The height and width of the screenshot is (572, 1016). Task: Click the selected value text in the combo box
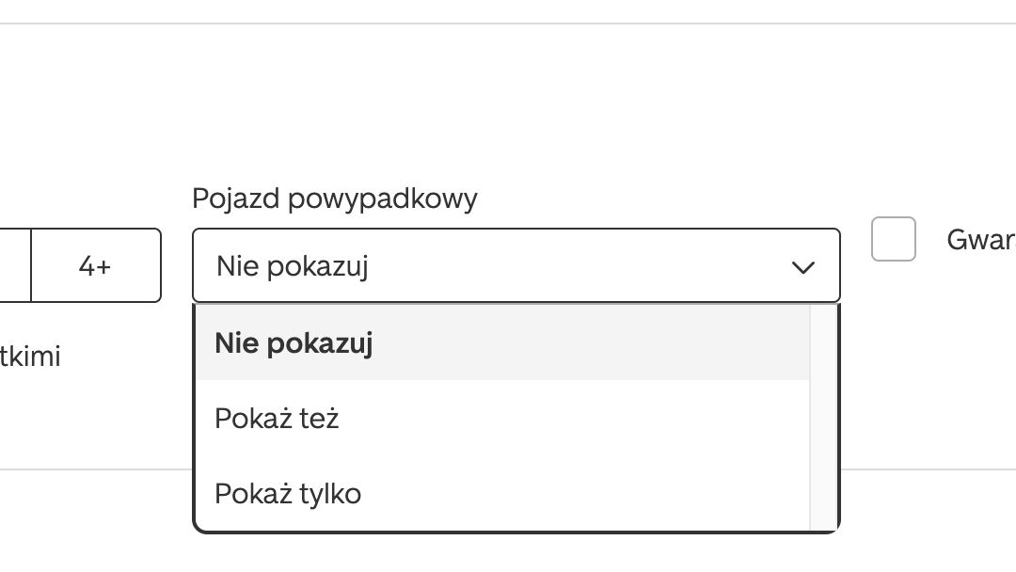point(292,266)
